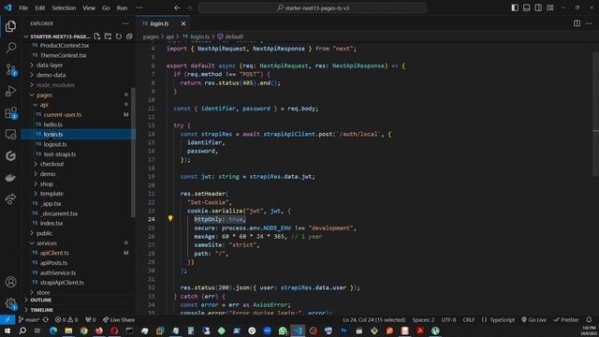Split the editor to the right
Screen dimensions: 599x337
coord(577,23)
